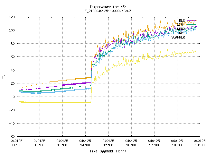Screen dimensions: 206x154
Task: Click the 18:00 x-axis time label
Action: [177, 145]
